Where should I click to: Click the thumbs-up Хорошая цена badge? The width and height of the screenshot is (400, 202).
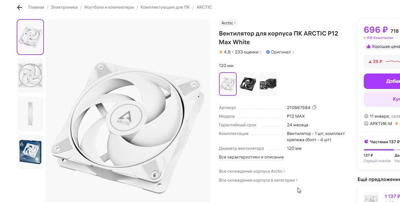pos(383,47)
